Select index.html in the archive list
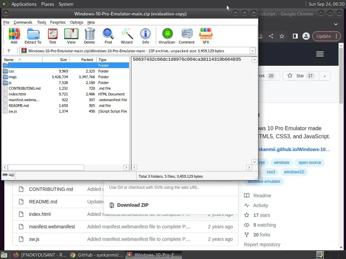The width and height of the screenshot is (346, 259). click(x=66, y=94)
